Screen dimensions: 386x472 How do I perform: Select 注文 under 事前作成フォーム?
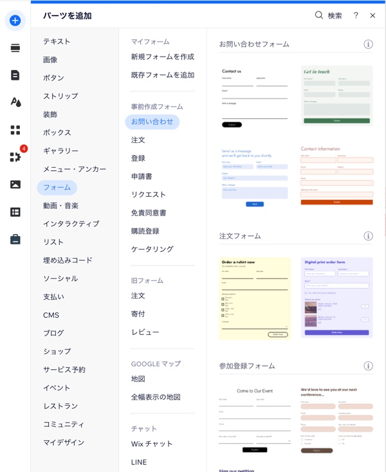pyautogui.click(x=138, y=140)
